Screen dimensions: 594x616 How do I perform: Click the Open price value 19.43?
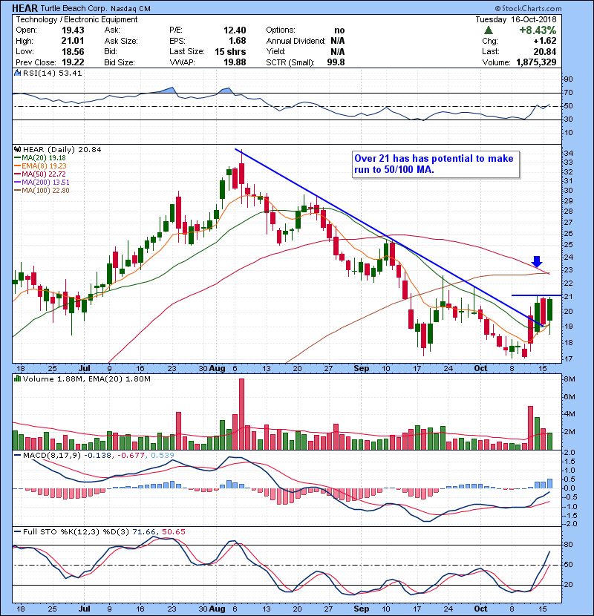coord(73,30)
